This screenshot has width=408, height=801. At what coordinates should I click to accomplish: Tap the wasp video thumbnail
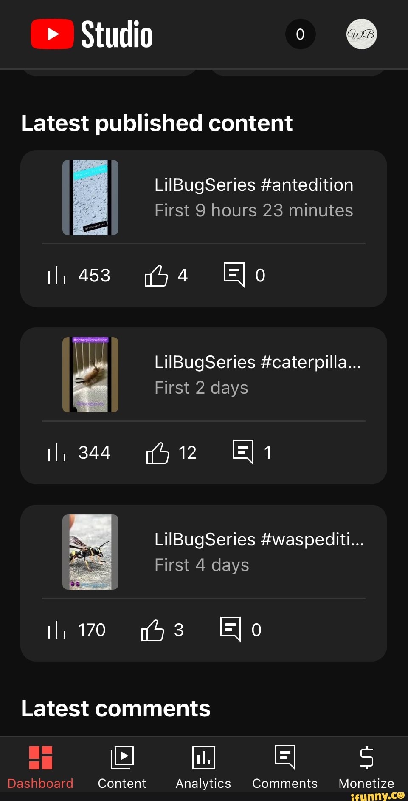tap(90, 552)
